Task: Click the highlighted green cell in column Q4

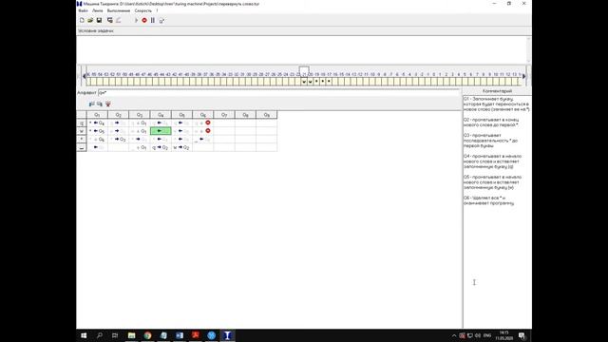Action: 161,131
